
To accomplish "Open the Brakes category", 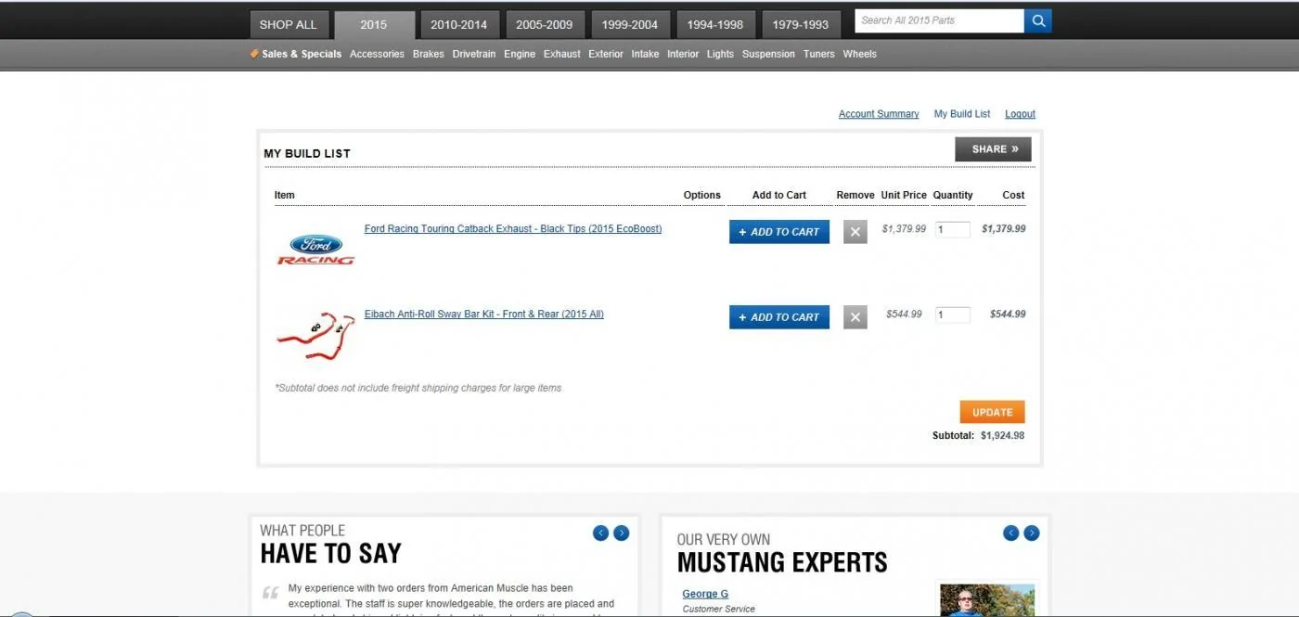I will tap(429, 54).
